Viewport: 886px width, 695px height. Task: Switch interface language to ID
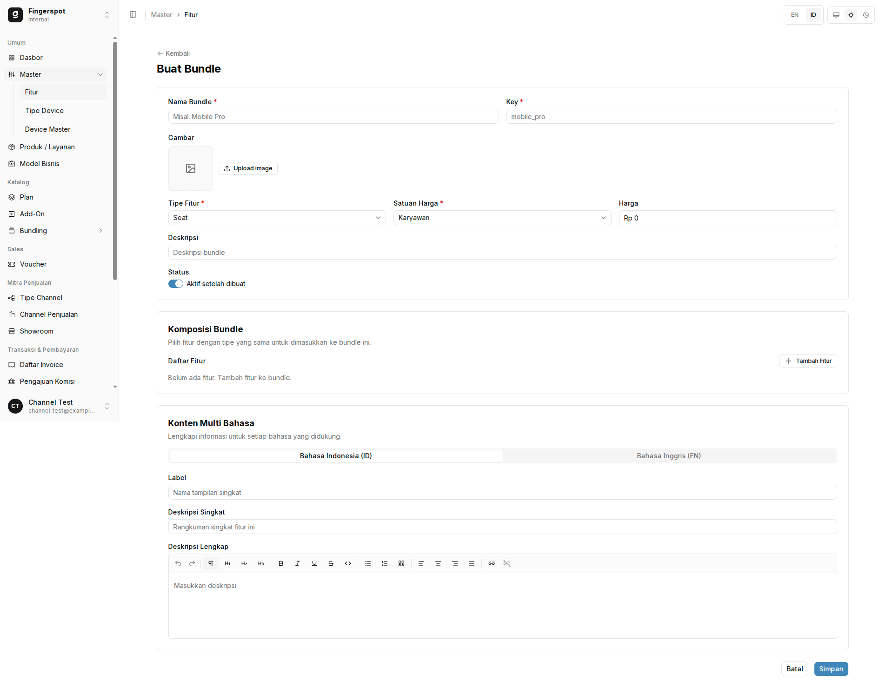(813, 15)
